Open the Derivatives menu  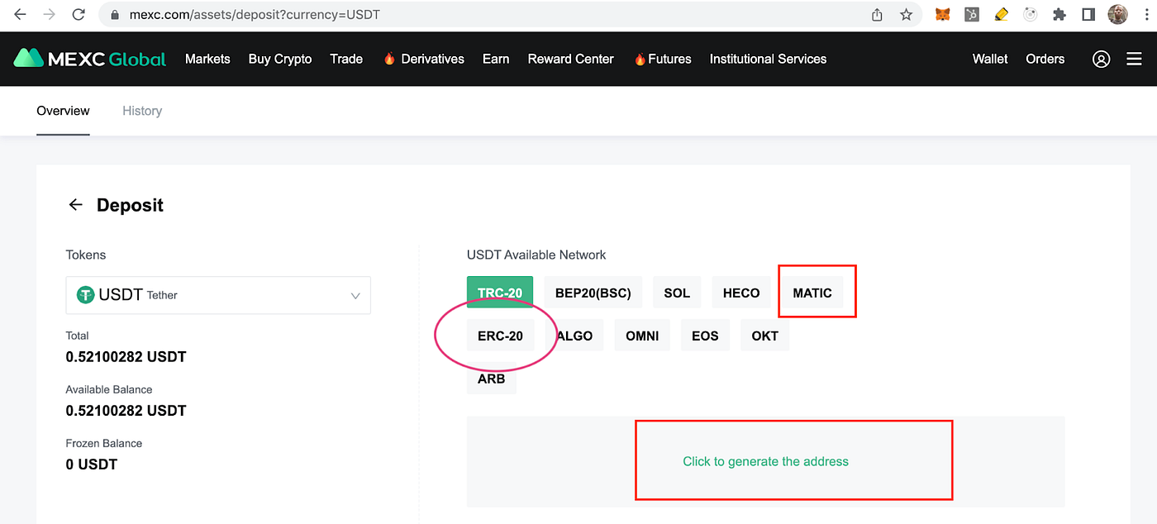[x=423, y=59]
